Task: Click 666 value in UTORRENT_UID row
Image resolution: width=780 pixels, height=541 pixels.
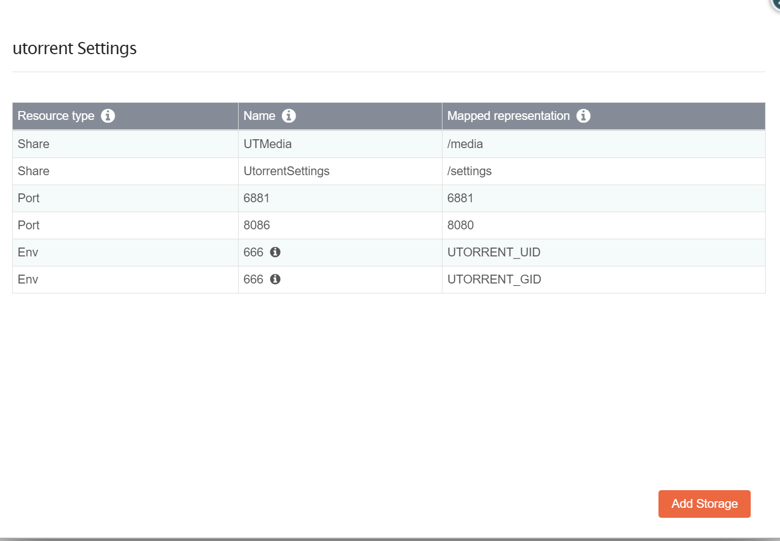Action: (254, 253)
